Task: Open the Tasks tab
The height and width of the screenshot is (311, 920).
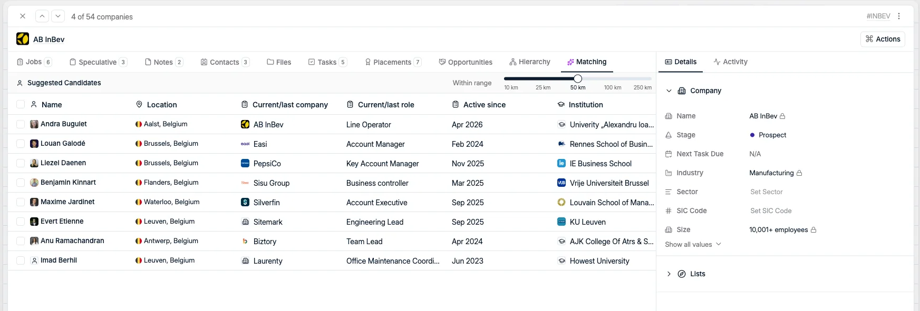Action: (x=327, y=62)
